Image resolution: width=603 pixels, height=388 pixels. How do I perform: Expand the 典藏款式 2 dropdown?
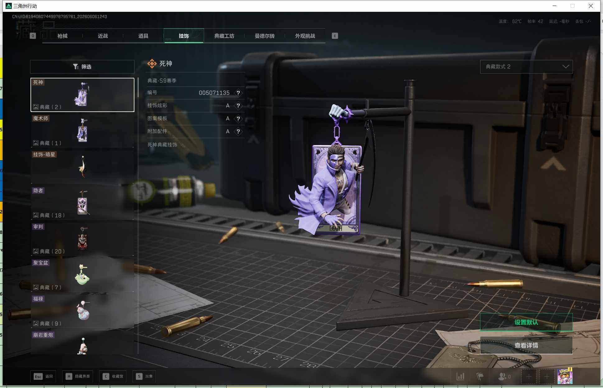[x=526, y=67]
